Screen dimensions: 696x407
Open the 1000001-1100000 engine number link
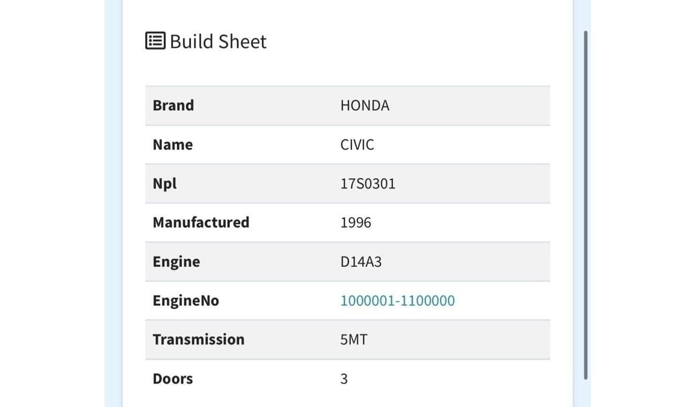[x=397, y=300]
